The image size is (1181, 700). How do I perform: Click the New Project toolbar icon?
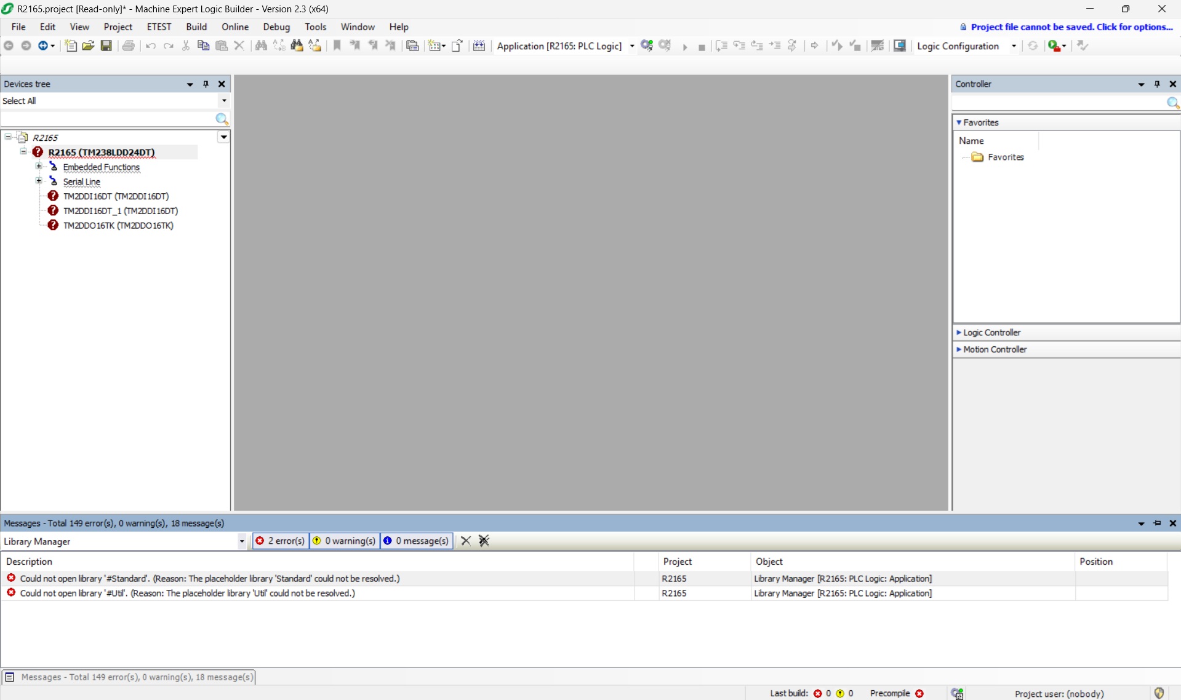(71, 46)
